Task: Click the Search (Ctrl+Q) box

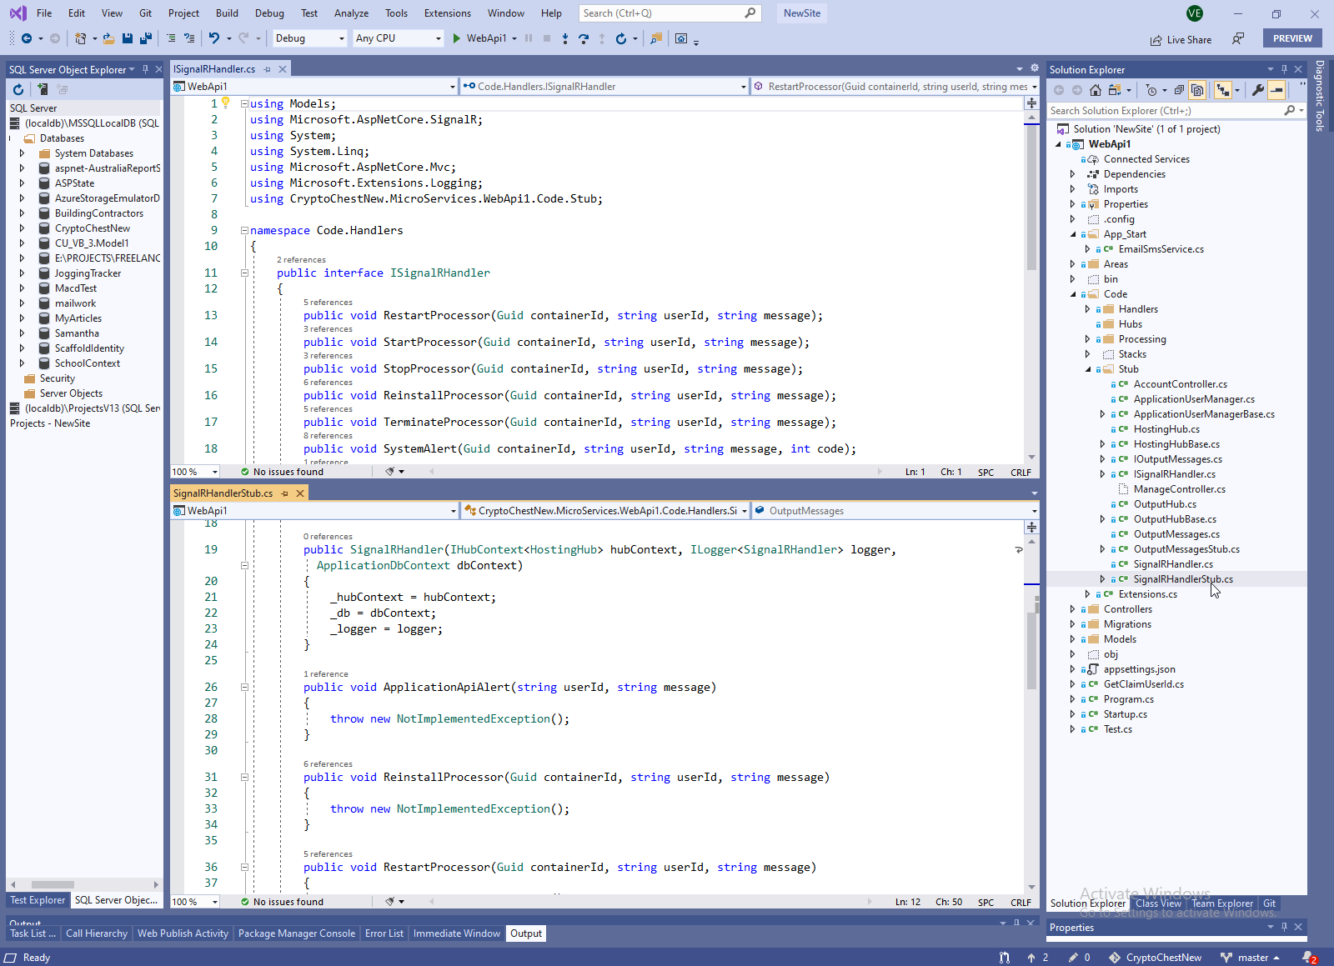Action: pyautogui.click(x=670, y=13)
